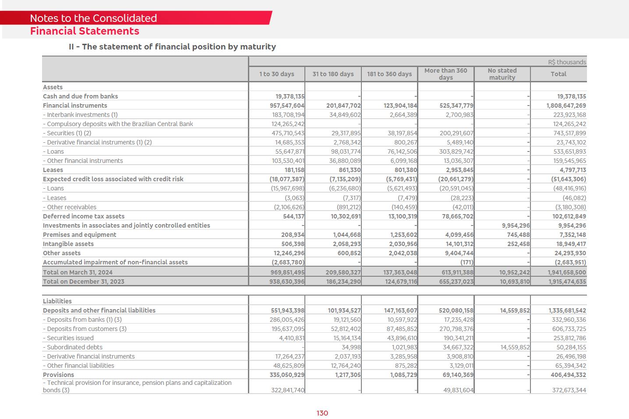
Task: Click the 'R$ thousands' unit label
Action: (x=567, y=62)
